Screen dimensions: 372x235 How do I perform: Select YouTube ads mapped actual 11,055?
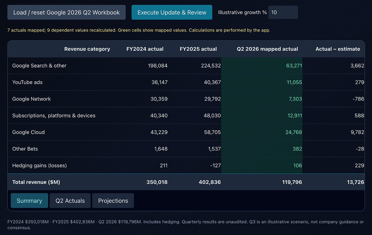(294, 82)
